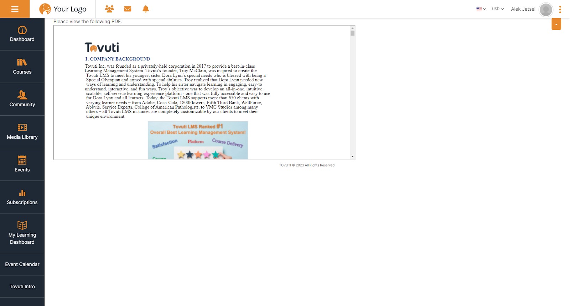Open Courses in sidebar

pos(22,67)
